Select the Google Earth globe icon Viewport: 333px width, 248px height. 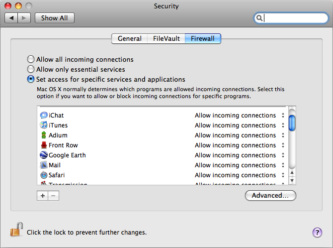click(44, 155)
